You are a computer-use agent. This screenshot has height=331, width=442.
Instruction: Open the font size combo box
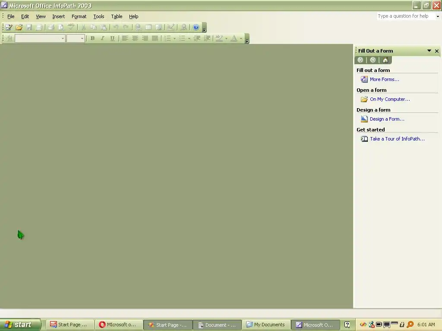click(x=76, y=38)
